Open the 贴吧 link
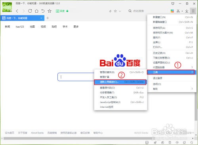The height and width of the screenshot is (145, 198). point(54,27)
